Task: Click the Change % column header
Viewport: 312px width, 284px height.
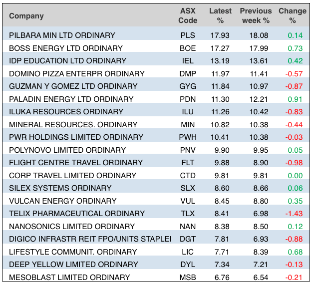Action: pos(292,16)
